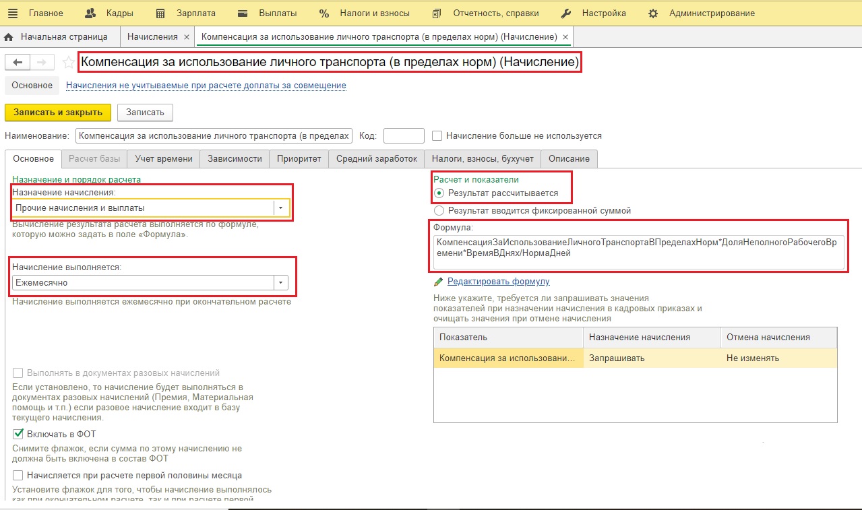Screen dimensions: 862x510
Task: Click the Зарплата calculator icon
Action: click(x=160, y=13)
